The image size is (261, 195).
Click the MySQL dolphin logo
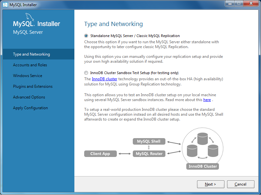click(30, 17)
